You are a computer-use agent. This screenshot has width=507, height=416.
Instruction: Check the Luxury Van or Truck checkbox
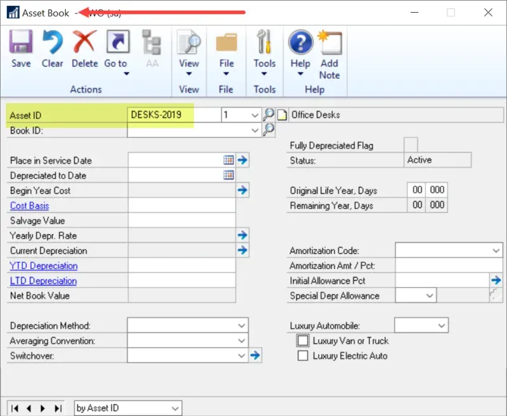pos(303,341)
